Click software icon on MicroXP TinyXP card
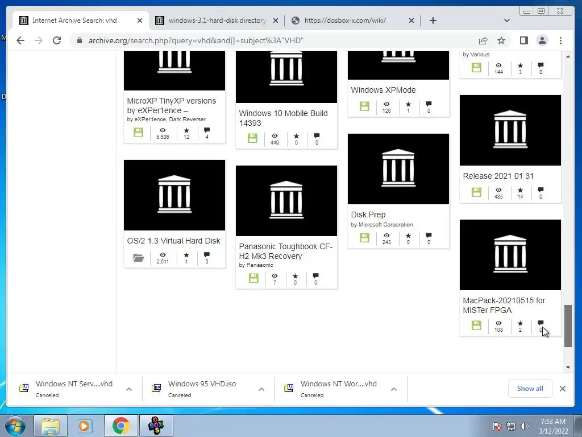The width and height of the screenshot is (582, 437). pos(139,133)
